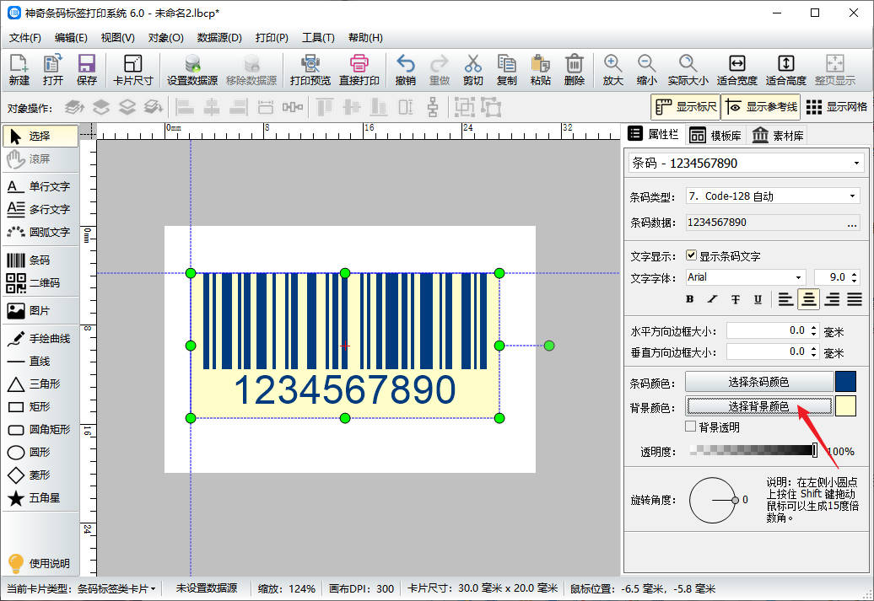874x601 pixels.
Task: Switch to 素材库 tab
Action: pos(778,136)
